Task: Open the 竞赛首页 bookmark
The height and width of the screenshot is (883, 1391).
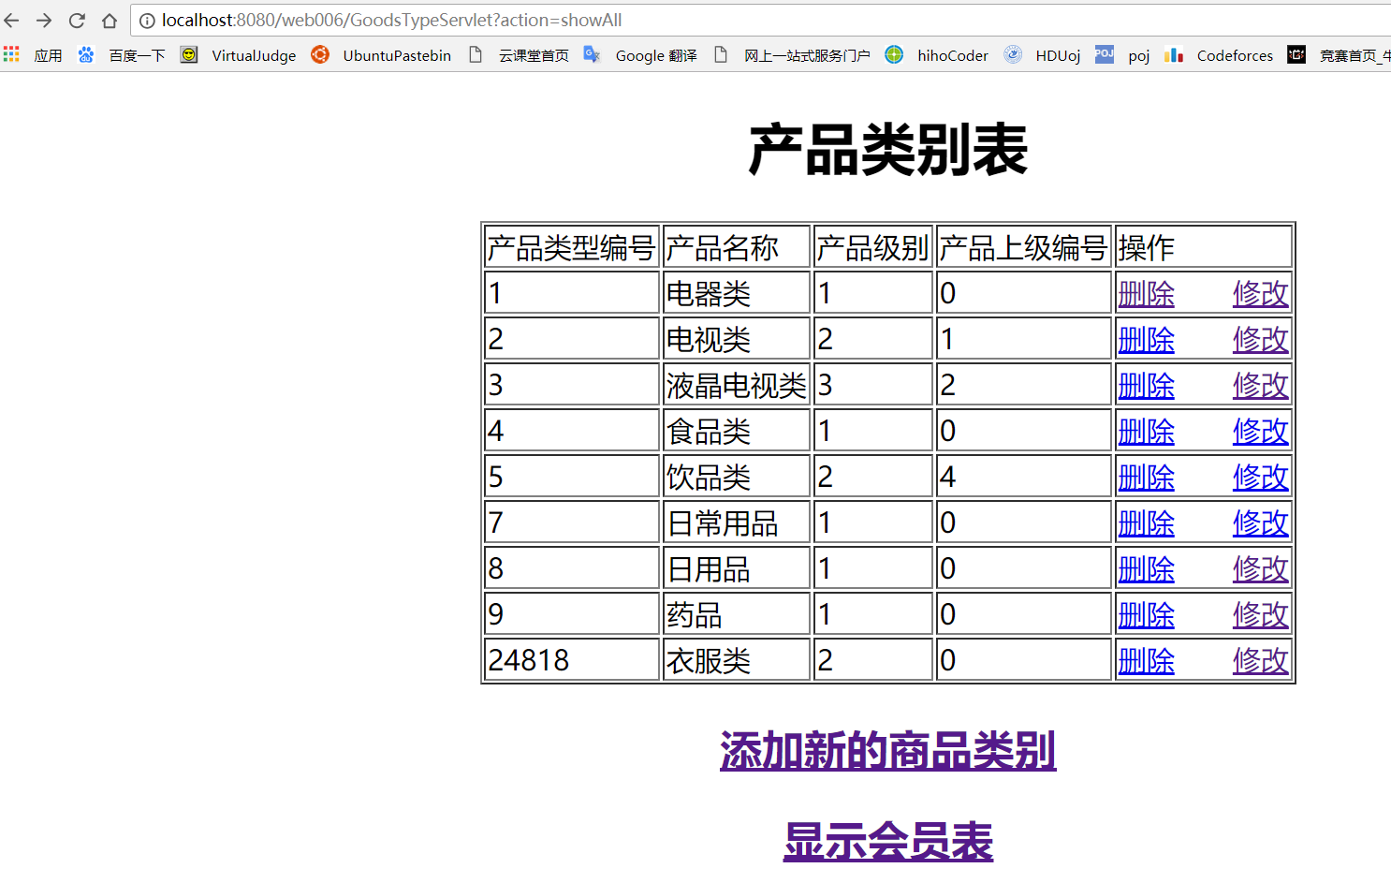Action: [x=1339, y=55]
